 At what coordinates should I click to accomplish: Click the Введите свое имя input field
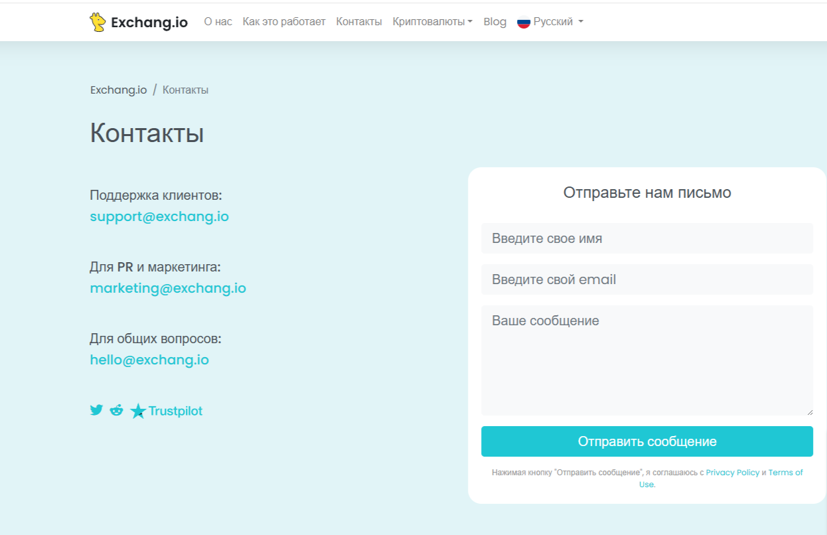point(647,238)
